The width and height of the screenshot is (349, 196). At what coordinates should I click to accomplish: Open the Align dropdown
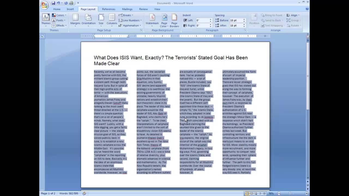(x=293, y=15)
